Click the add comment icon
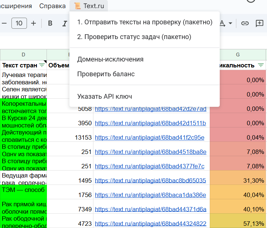The image size is (267, 228). pos(259,23)
